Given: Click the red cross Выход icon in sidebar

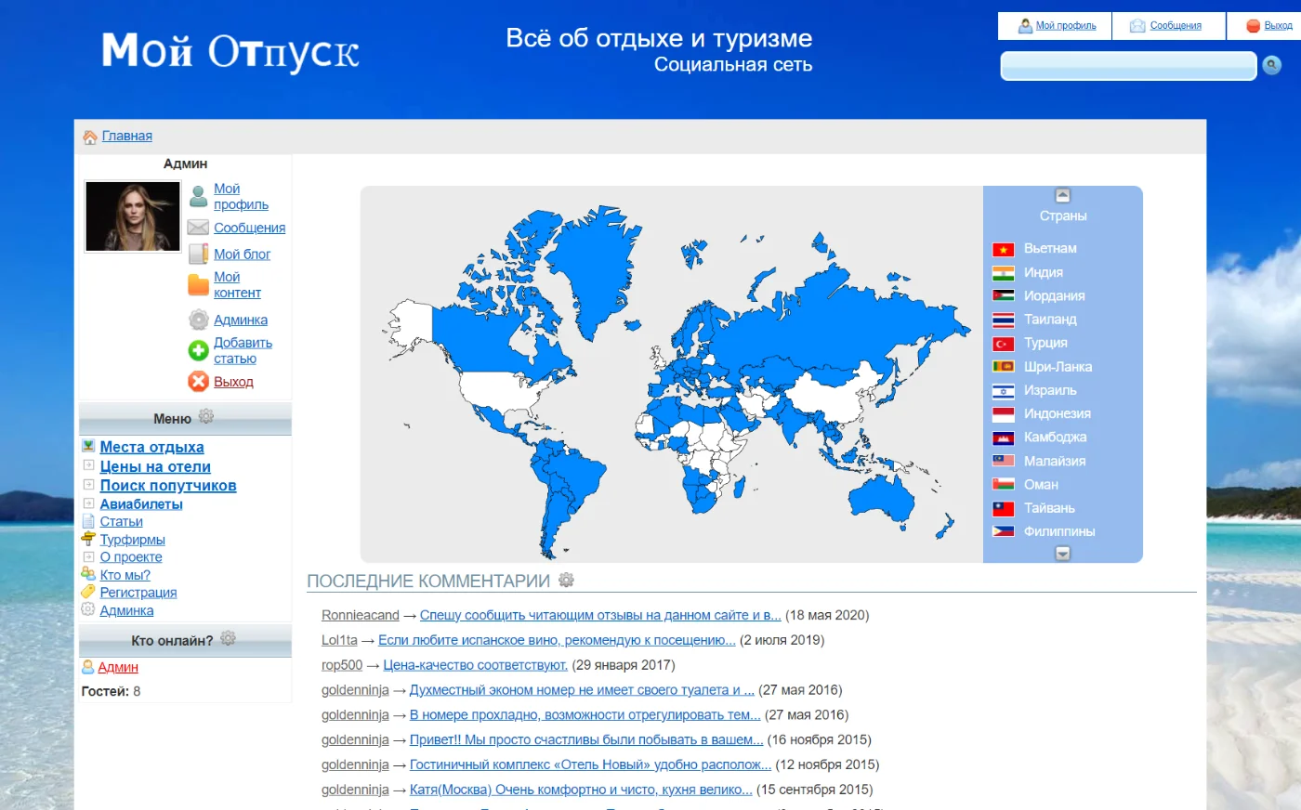Looking at the screenshot, I should [198, 381].
